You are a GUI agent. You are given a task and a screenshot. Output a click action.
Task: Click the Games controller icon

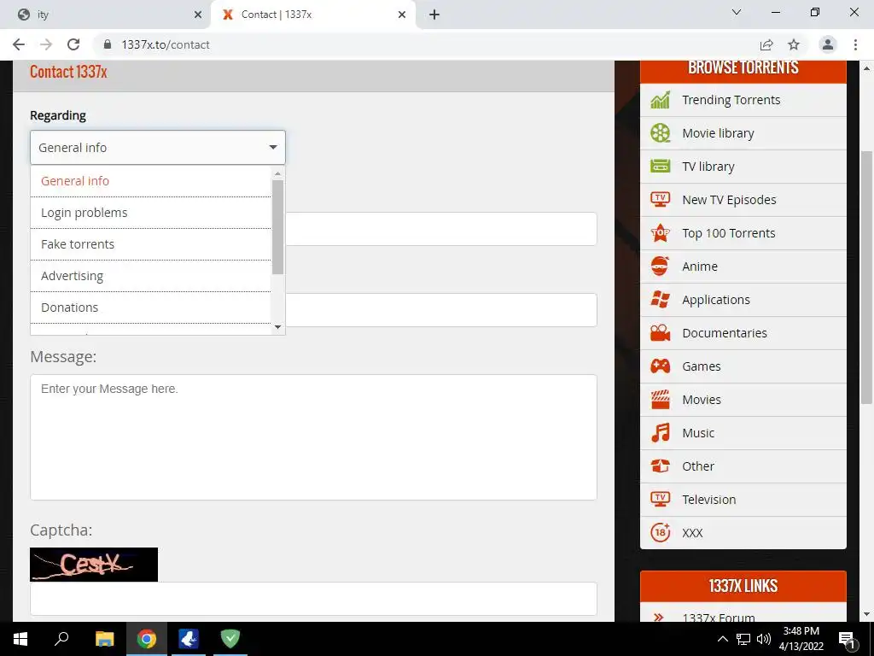pyautogui.click(x=660, y=366)
